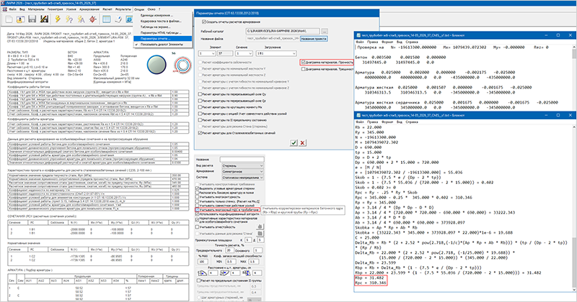Viewport: 577px width, 302px height.
Task: Click the 'Название проекта' button
Action: click(x=314, y=39)
